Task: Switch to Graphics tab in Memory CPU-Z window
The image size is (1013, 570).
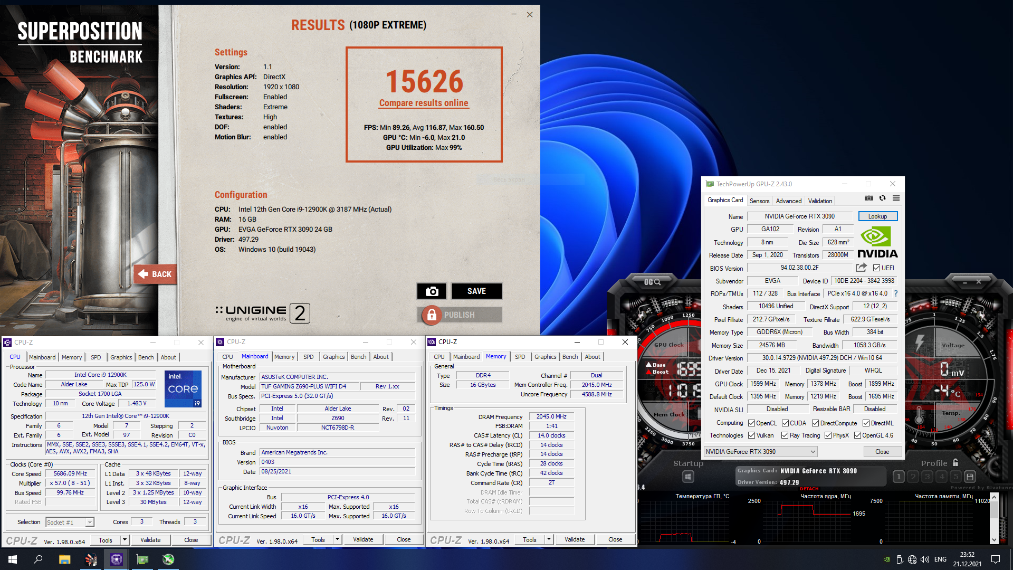Action: (545, 357)
